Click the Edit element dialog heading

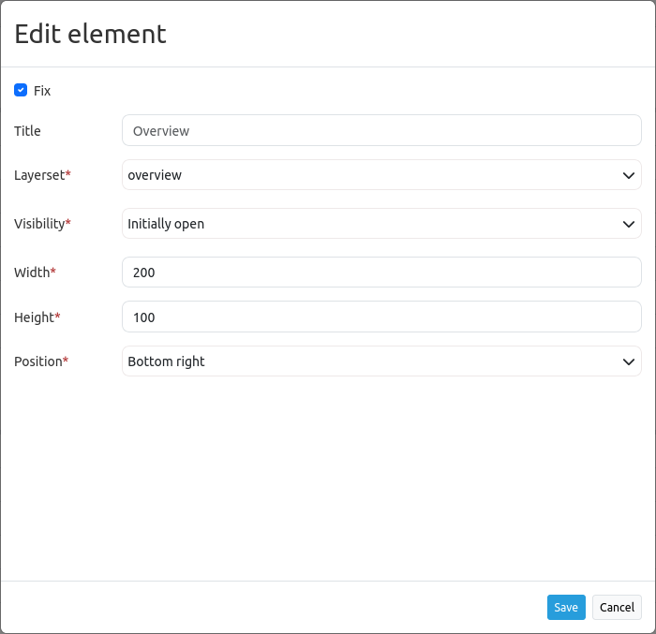coord(90,34)
